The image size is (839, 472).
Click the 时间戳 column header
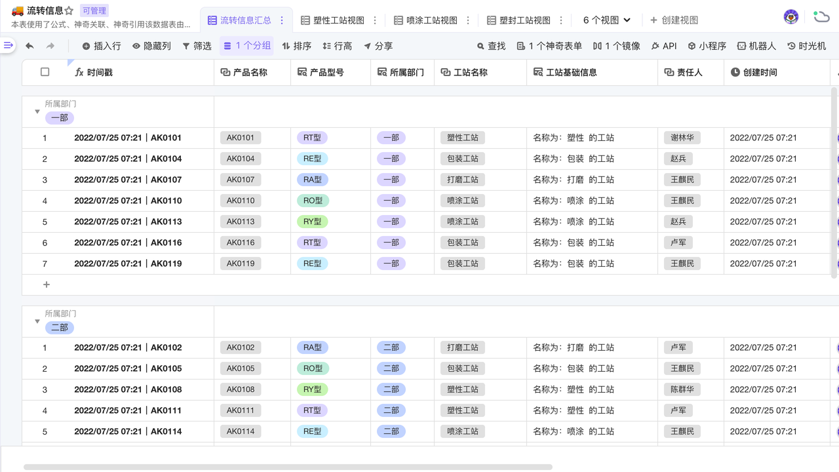point(140,72)
